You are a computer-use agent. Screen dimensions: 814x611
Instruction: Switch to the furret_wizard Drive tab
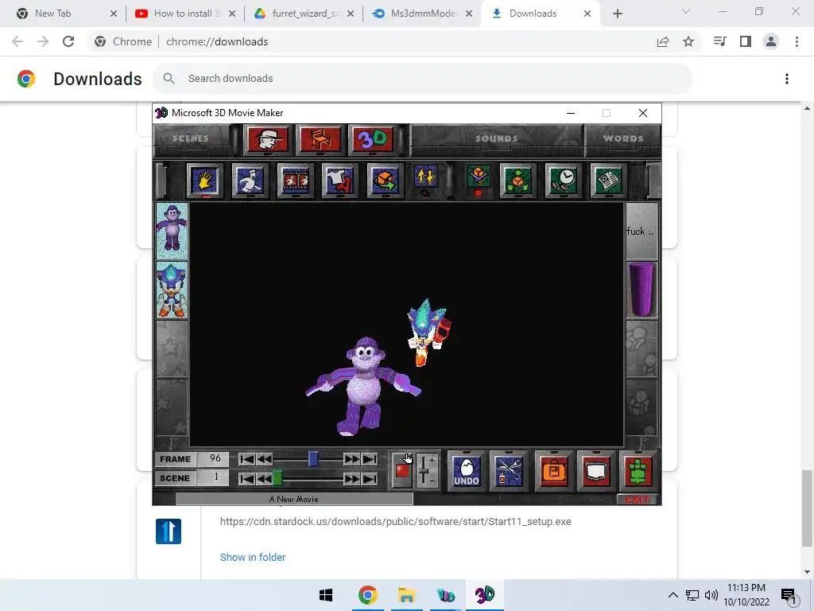(303, 14)
